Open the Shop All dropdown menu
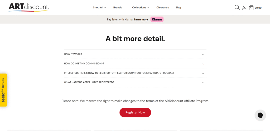 [x=99, y=8]
